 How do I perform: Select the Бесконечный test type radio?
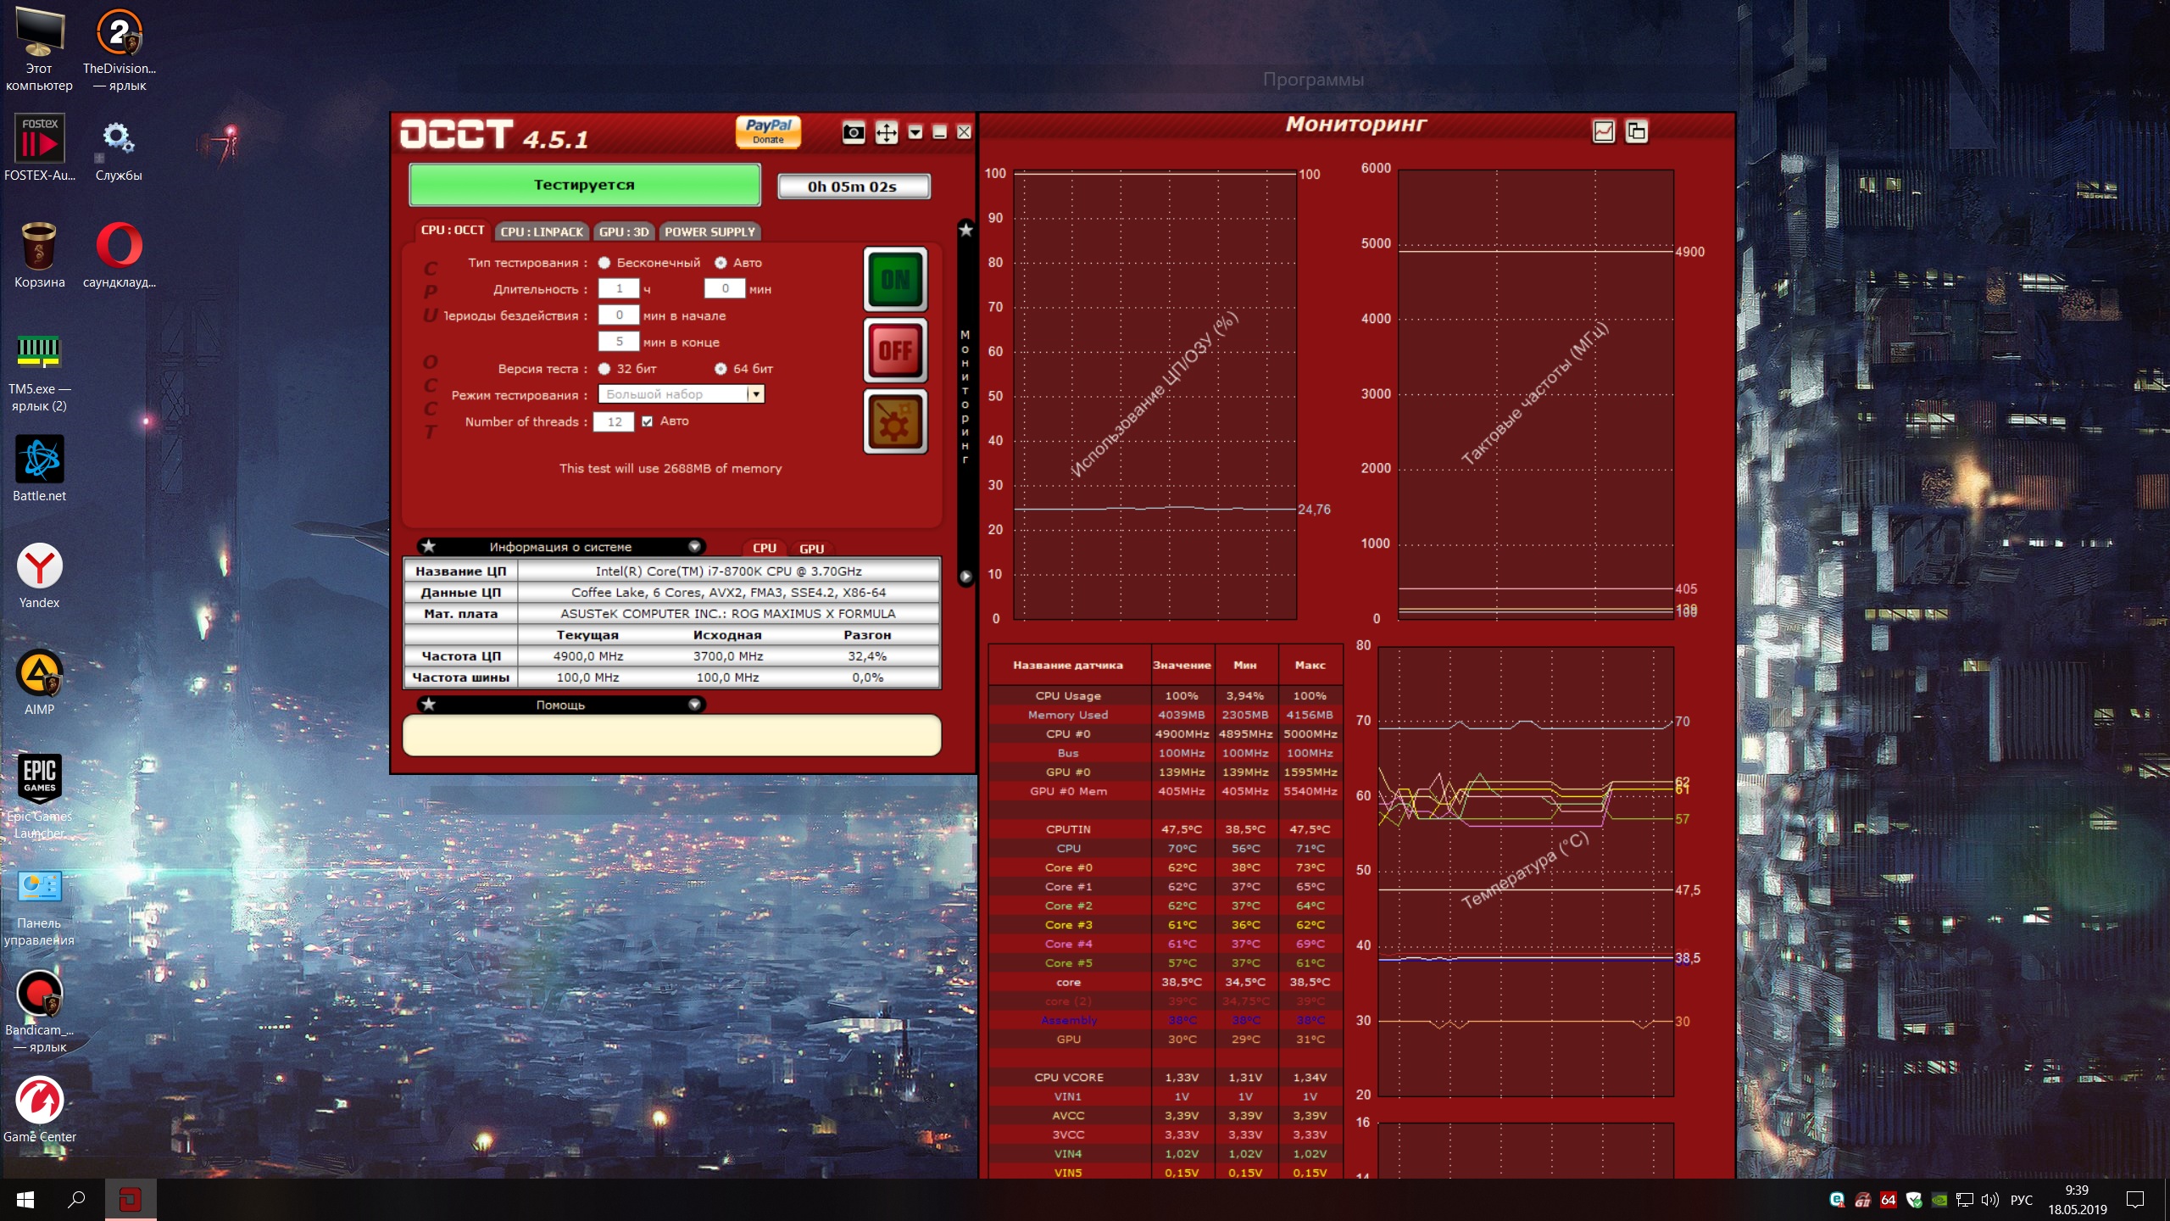tap(604, 263)
